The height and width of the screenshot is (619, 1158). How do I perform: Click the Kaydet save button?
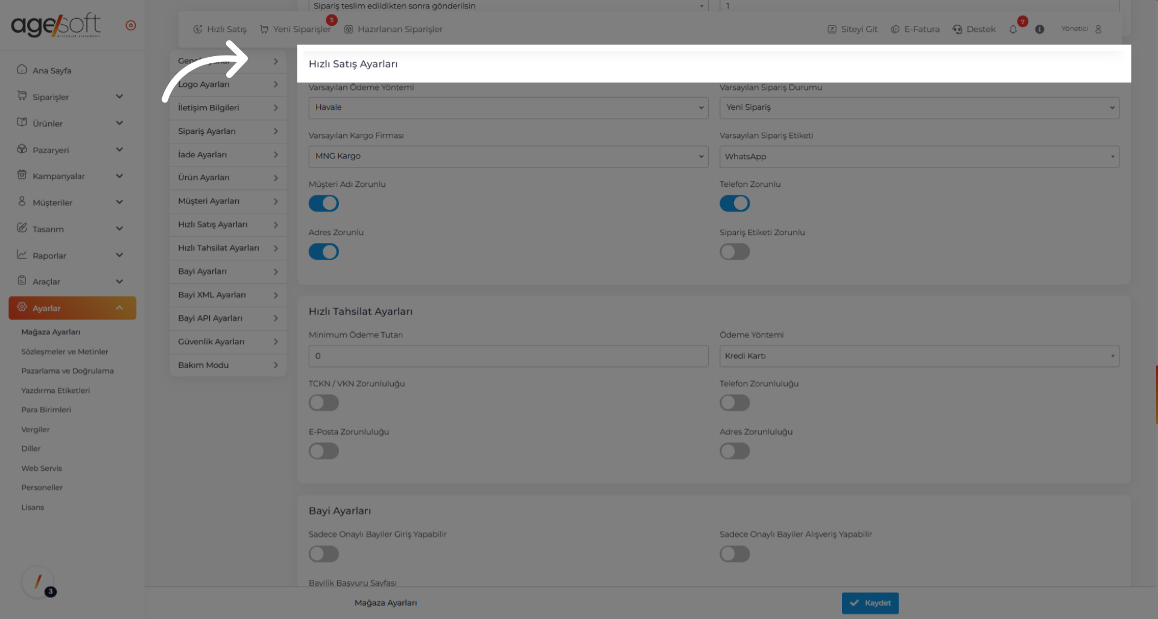click(x=870, y=603)
